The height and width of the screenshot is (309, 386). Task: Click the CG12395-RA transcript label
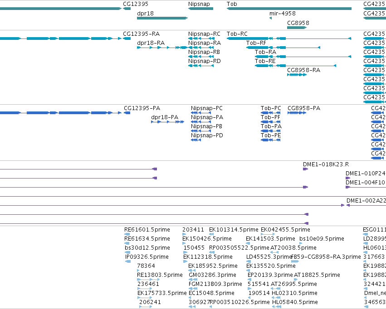[142, 34]
